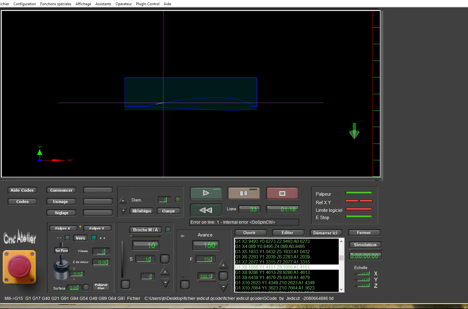Viewport: 468px width, 309px height.
Task: Click the pause feed hold button
Action: (244, 193)
